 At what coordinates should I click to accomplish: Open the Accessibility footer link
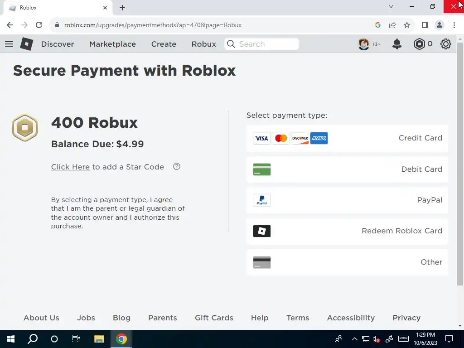tap(351, 318)
